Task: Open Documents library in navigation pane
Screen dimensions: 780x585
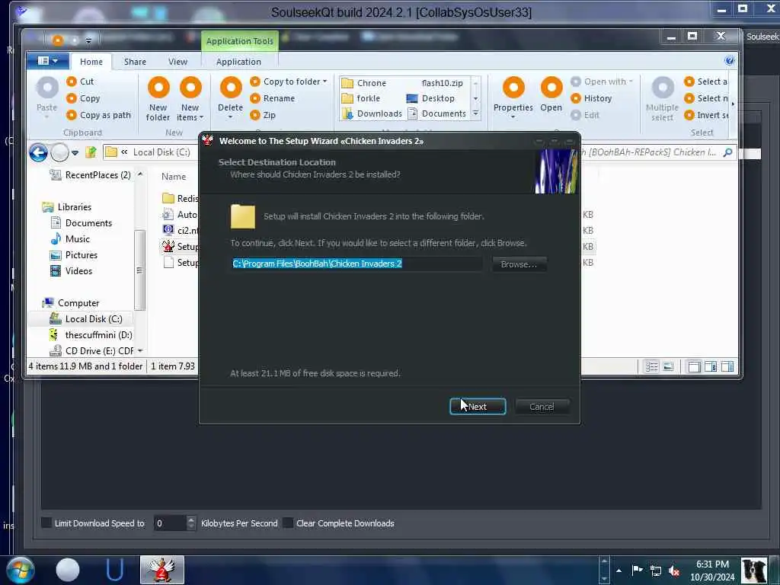Action: [x=82, y=223]
